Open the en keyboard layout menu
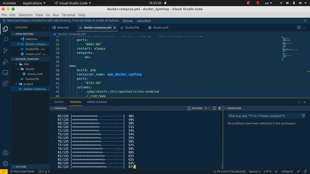The width and height of the screenshot is (310, 174). (268, 3)
